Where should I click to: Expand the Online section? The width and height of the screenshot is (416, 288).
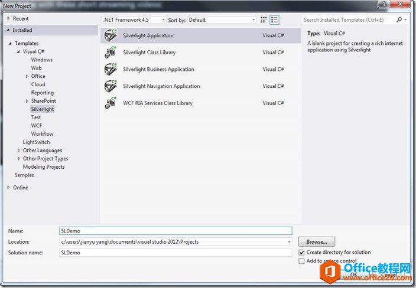coord(8,188)
